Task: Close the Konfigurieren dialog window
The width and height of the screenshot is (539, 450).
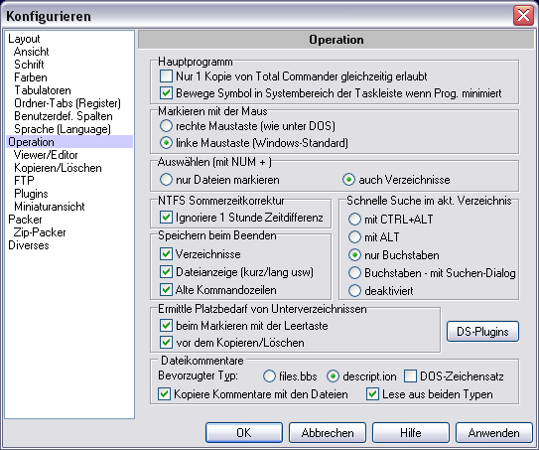Action: tap(523, 16)
